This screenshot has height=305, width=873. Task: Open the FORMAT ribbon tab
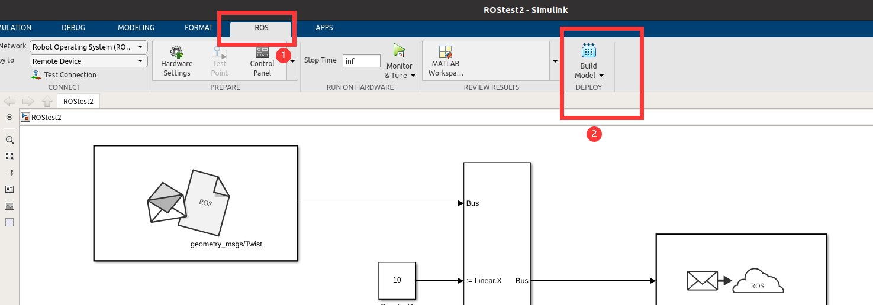click(198, 28)
